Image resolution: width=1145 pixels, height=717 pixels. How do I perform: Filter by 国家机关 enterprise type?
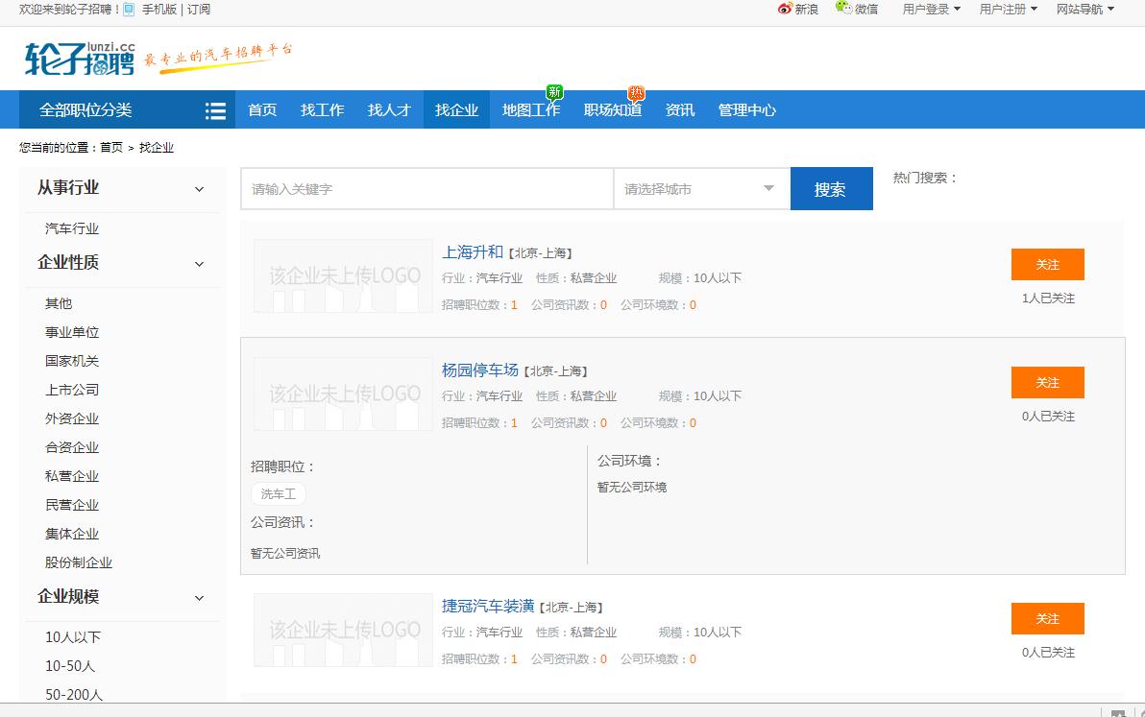[x=71, y=361]
